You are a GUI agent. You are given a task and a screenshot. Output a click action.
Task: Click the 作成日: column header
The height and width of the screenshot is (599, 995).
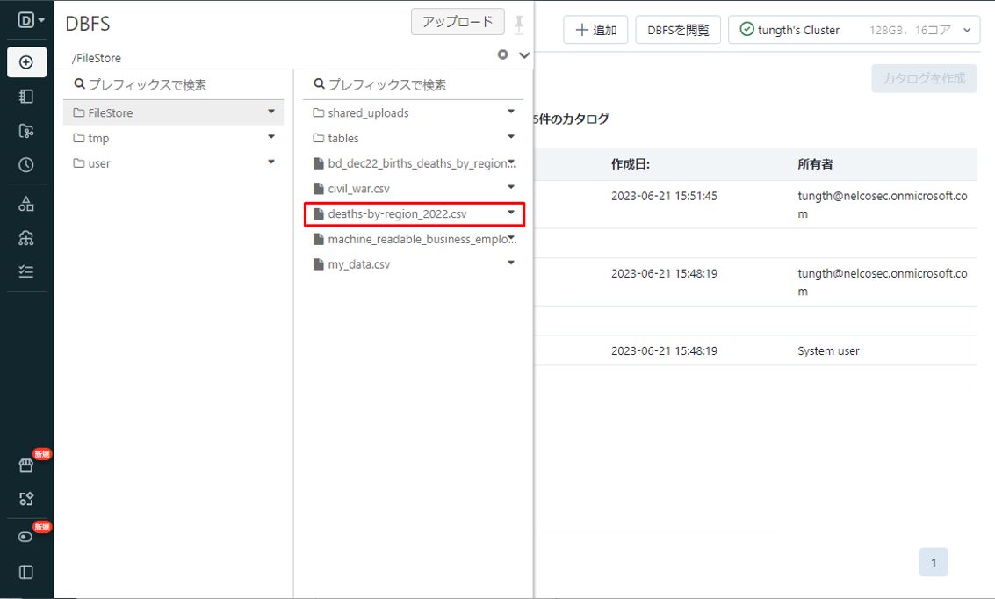point(631,164)
